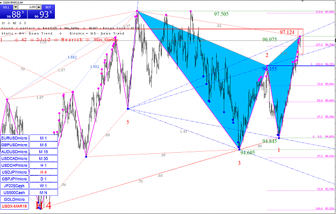336x214 pixels.
Task: Set timeframe to H 1
Action: pos(44,166)
